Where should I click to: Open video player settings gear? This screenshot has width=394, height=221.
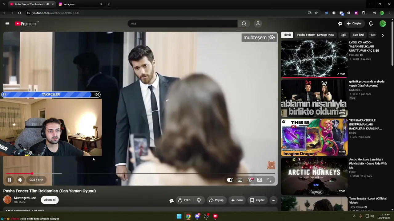(x=250, y=180)
